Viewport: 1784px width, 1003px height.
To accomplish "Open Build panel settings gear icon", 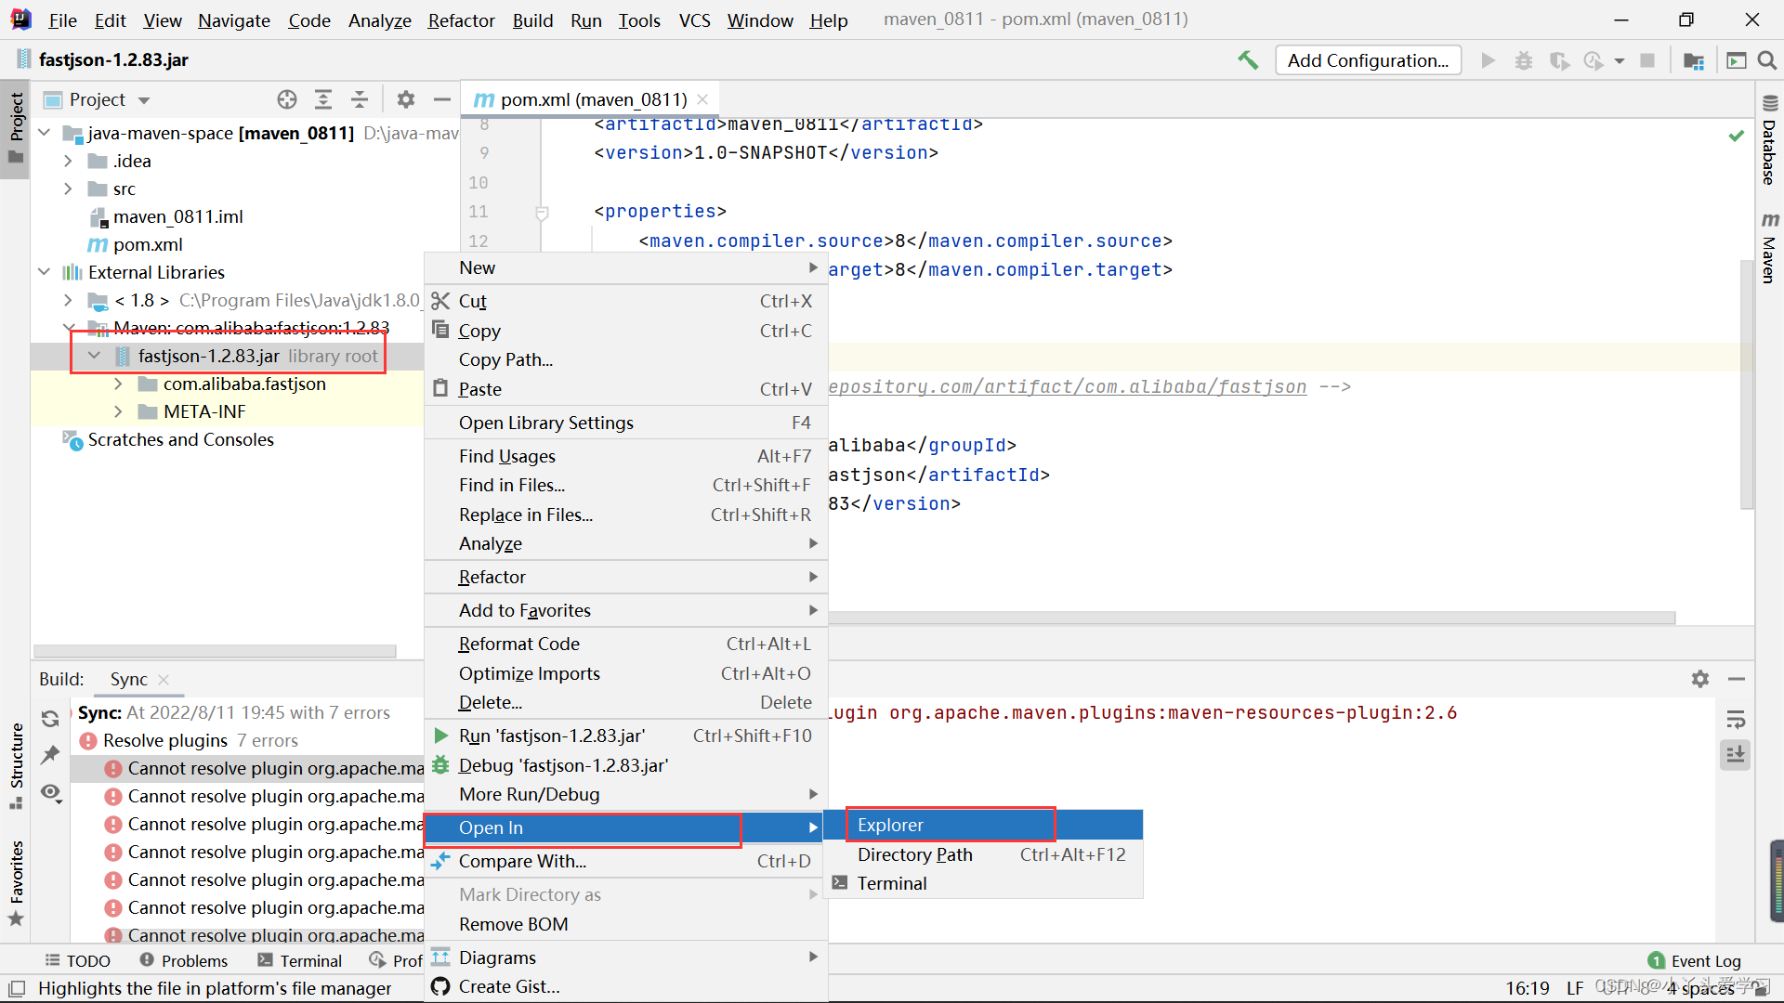I will 1700,679.
